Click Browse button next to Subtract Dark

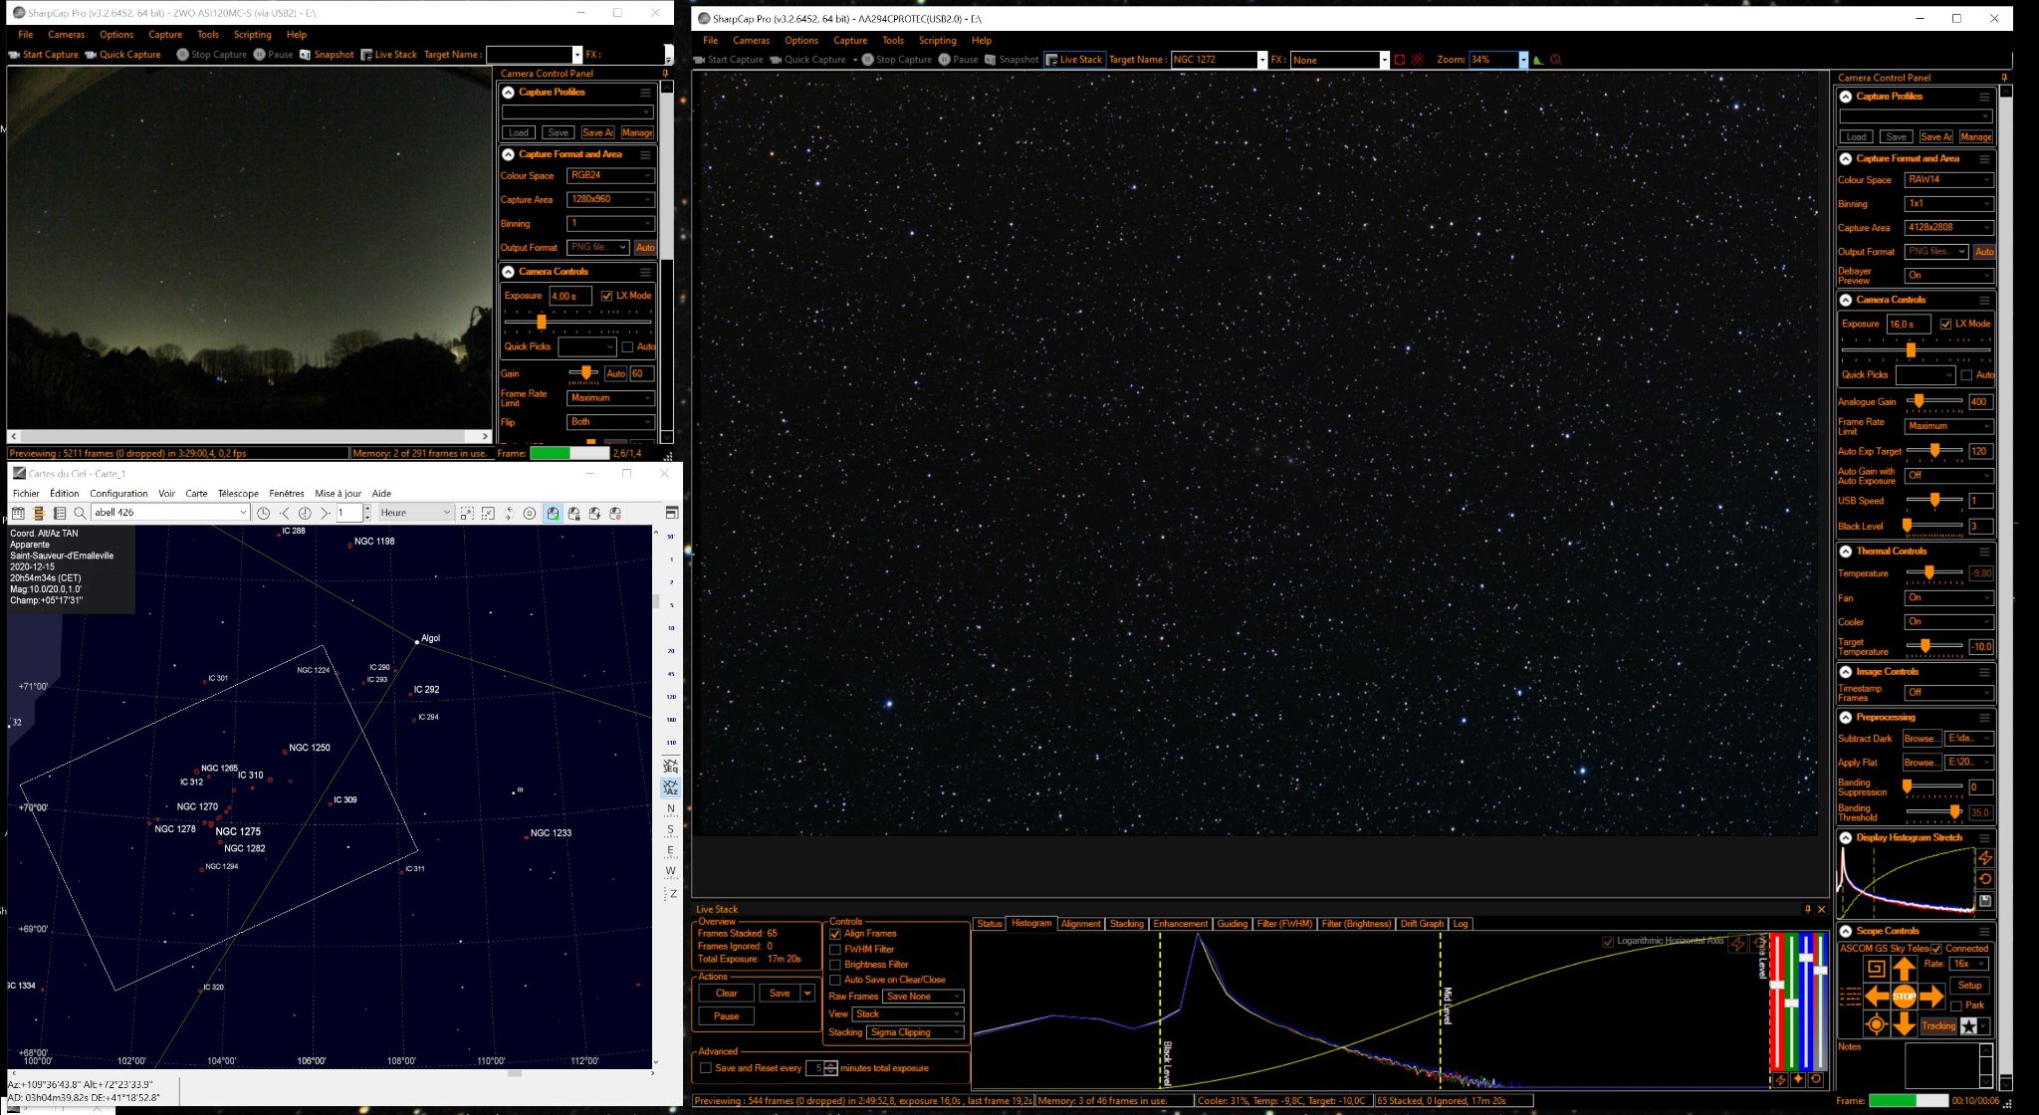pos(1921,739)
